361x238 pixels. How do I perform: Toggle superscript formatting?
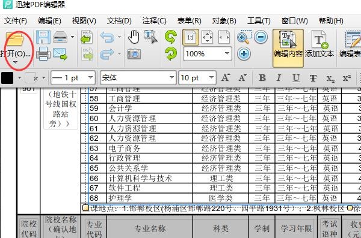[x=347, y=78]
